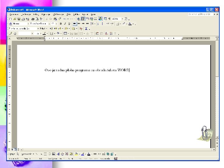The height and width of the screenshot is (168, 224).
Task: Open the Oblikovanje (Format) menu
Action: click(58, 14)
